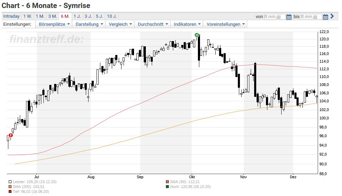Click the 'Chart - 6 Monate - Symrise' heading
342x196 pixels.
coord(46,6)
